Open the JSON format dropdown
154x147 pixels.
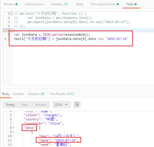61,105
